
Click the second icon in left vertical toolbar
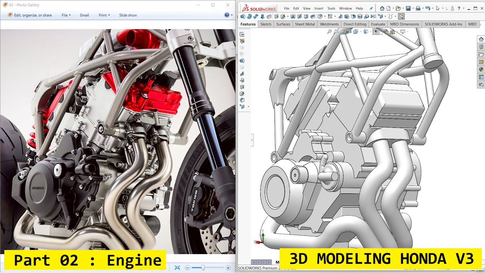(242, 41)
